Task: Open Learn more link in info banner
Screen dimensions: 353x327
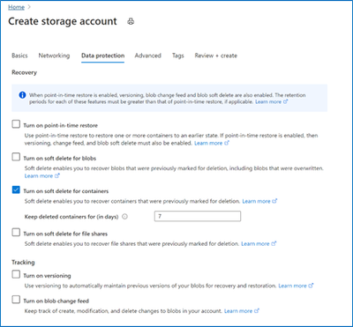Action: point(271,102)
